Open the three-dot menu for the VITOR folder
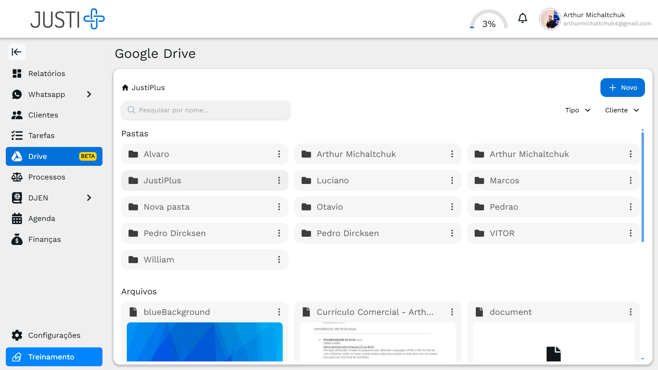The height and width of the screenshot is (370, 658). click(630, 233)
